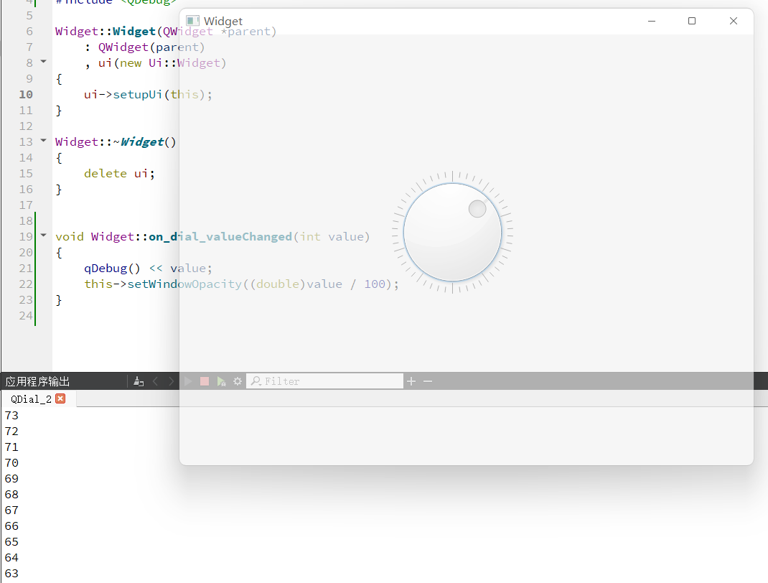768x583 pixels.
Task: Click output value 69
Action: coord(11,479)
